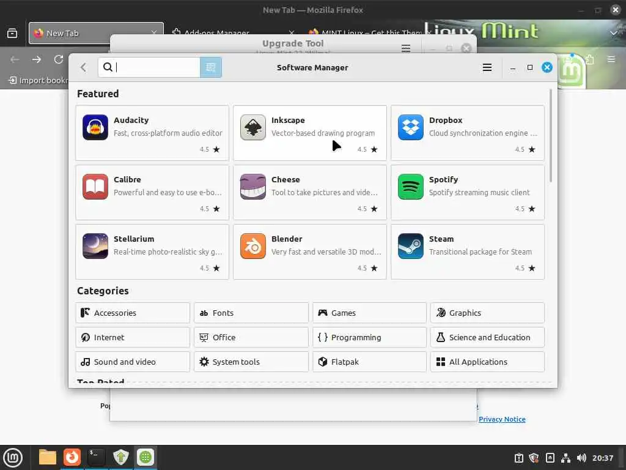
Task: Open Upgrade Tool hamburger menu
Action: (x=406, y=48)
